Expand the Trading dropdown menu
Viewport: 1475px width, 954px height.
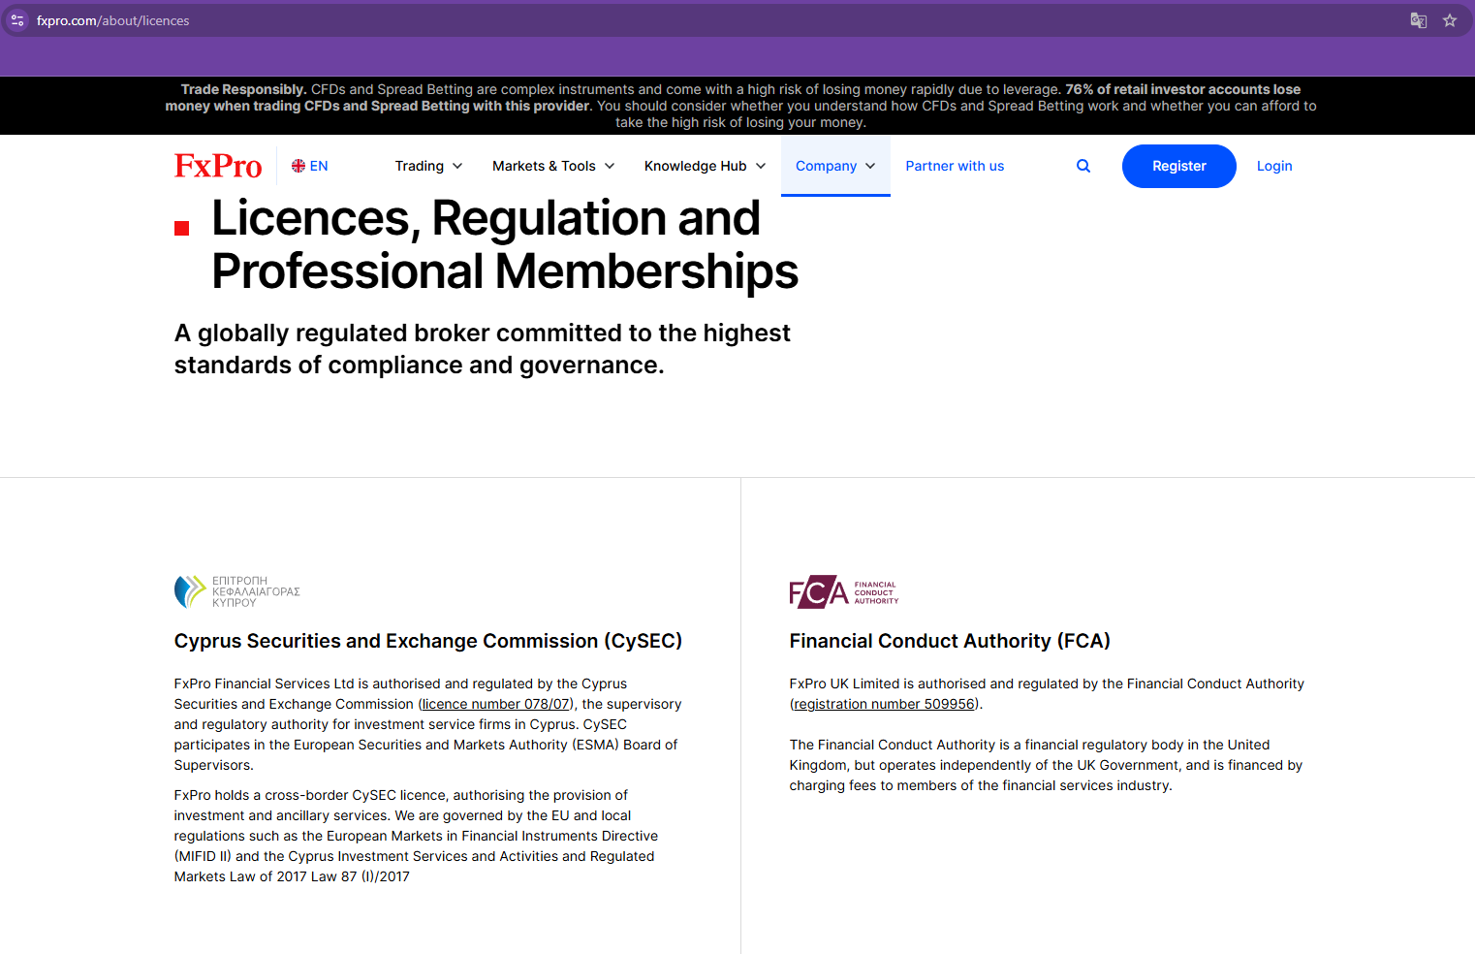pyautogui.click(x=428, y=166)
